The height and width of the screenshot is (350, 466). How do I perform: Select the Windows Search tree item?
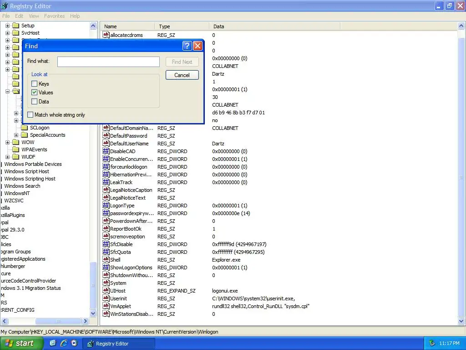[x=22, y=186]
